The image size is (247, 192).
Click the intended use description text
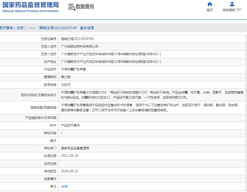151,107
